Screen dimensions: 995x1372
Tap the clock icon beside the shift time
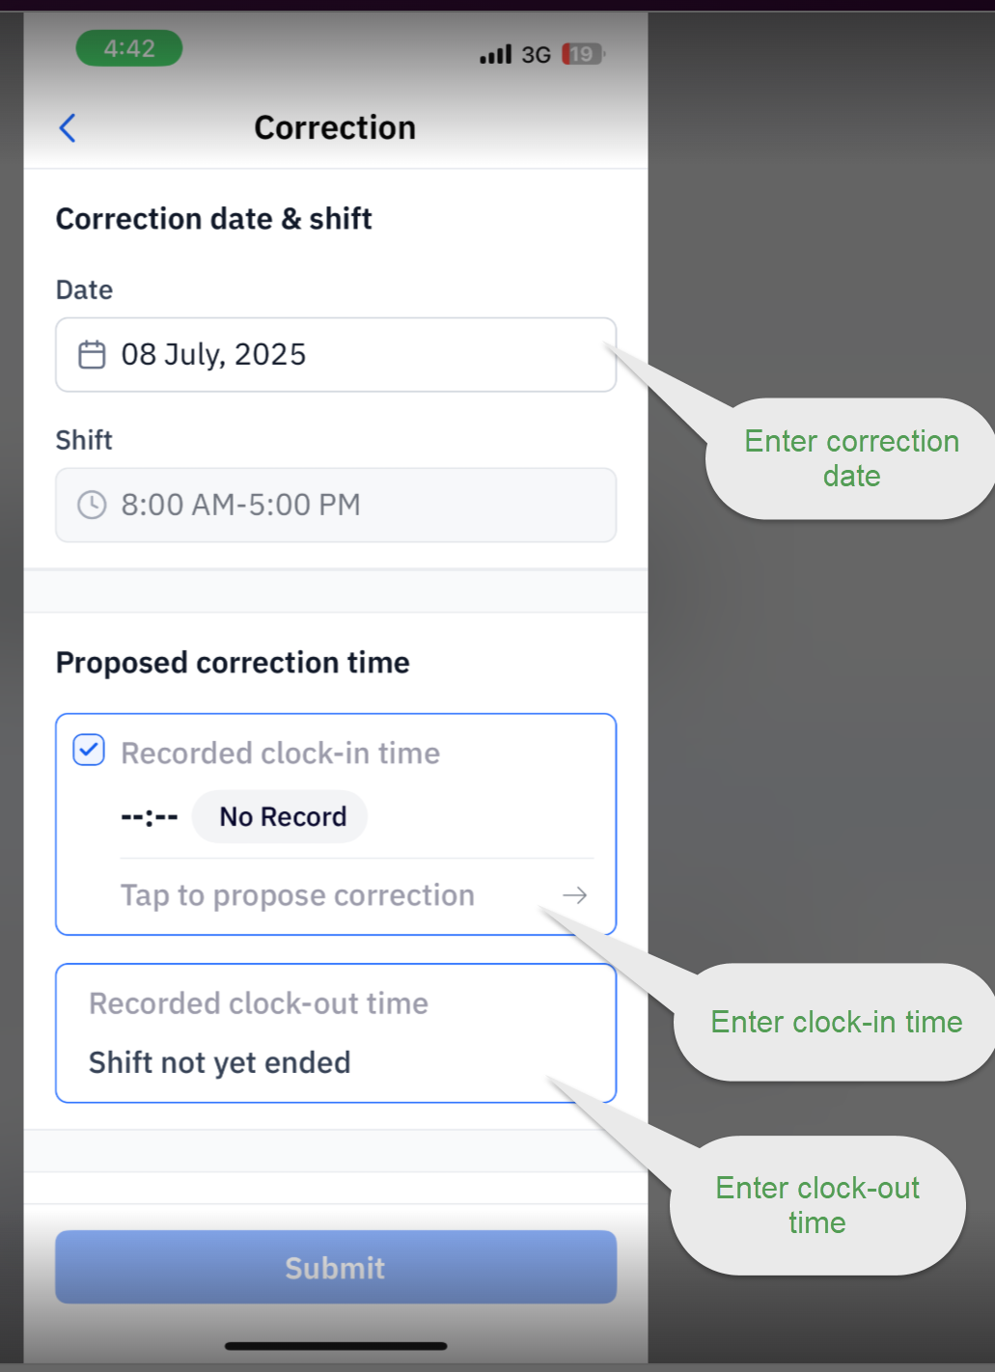click(91, 505)
